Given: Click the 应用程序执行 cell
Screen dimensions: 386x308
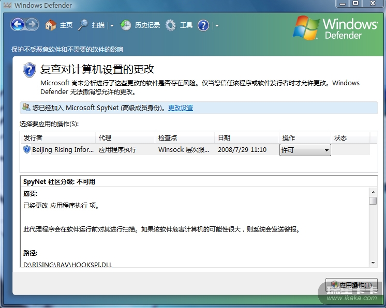Looking at the screenshot, I should [x=117, y=149].
